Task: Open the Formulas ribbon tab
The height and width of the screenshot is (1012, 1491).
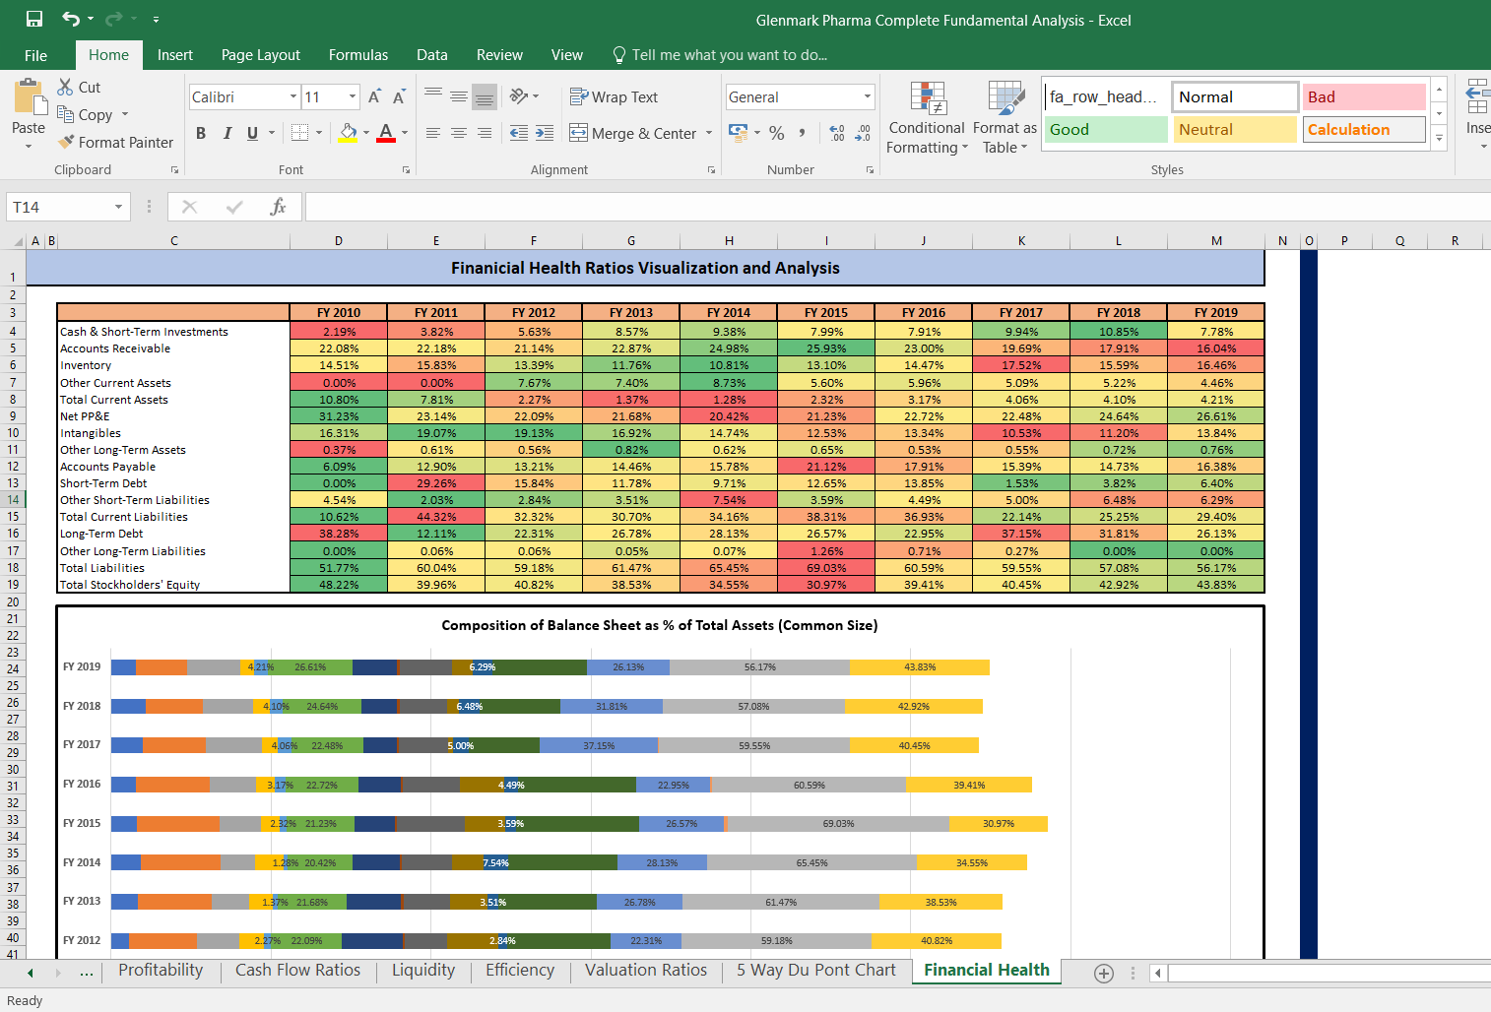Action: 358,55
